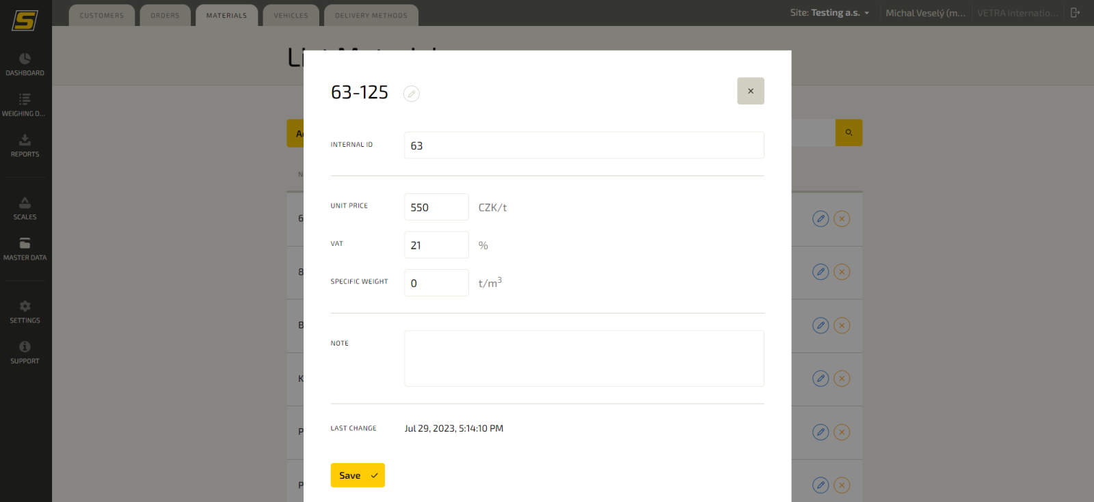This screenshot has height=502, width=1094.
Task: Edit the fourth material row with the pencil icon
Action: click(x=820, y=378)
